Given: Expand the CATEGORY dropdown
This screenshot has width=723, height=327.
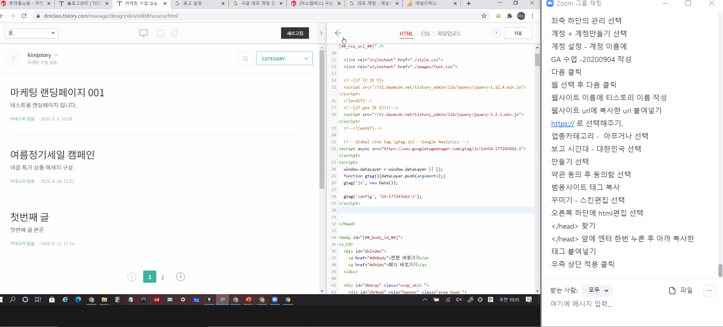Looking at the screenshot, I should (284, 58).
